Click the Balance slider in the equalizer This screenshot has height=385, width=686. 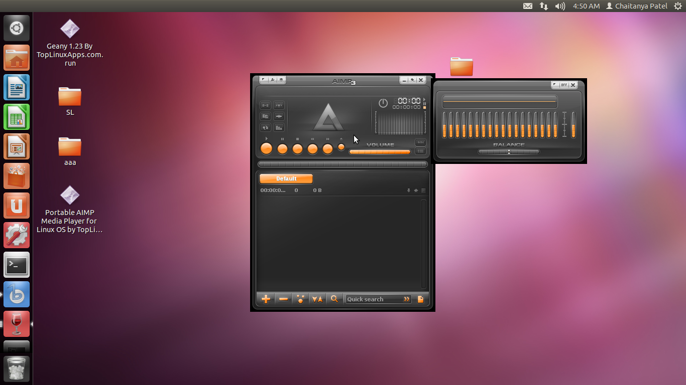pyautogui.click(x=509, y=152)
